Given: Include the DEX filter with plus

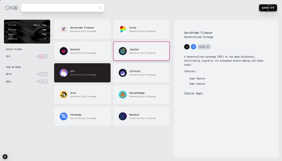Looking at the screenshot, I should coord(41,56).
